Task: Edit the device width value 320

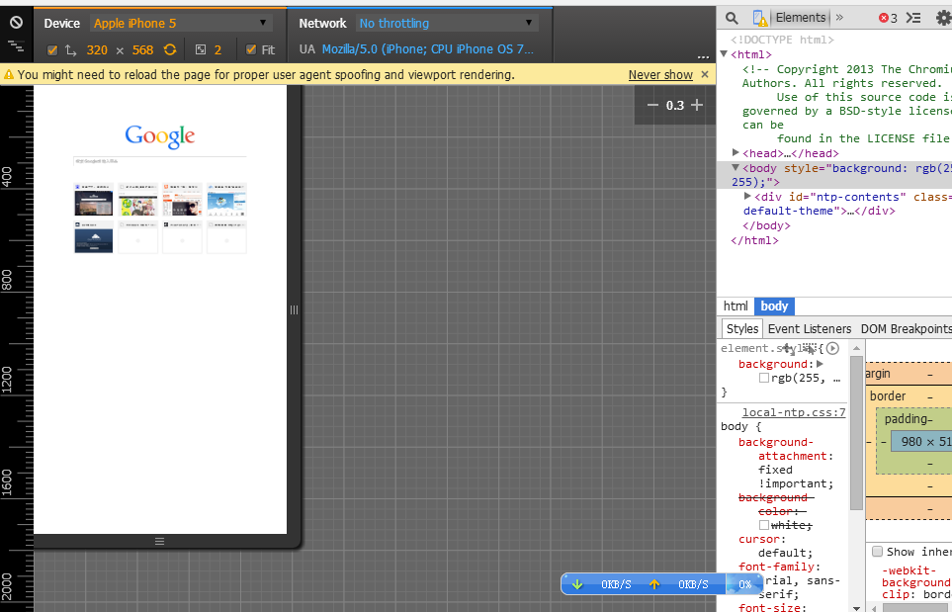Action: [x=97, y=49]
